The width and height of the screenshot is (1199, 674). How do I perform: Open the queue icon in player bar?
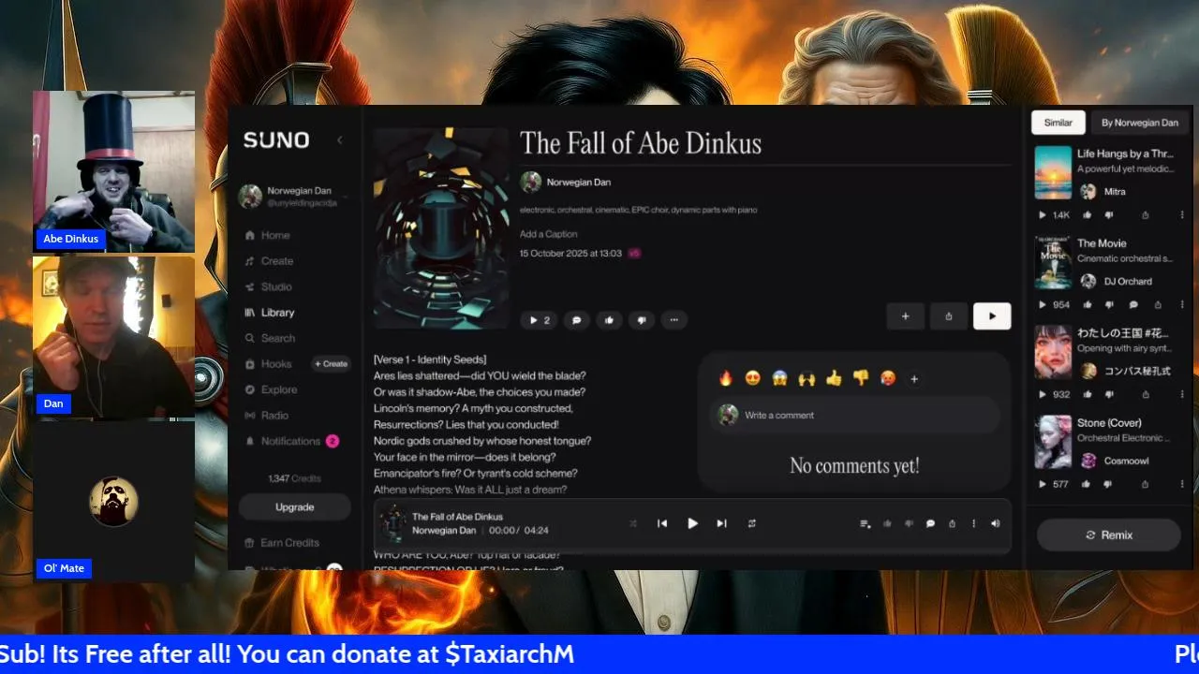point(865,524)
